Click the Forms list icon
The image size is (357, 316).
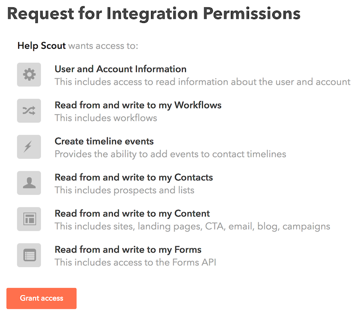29,255
